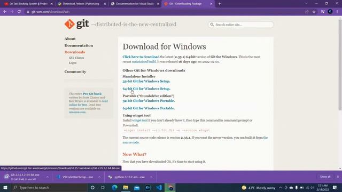Open the 'maintained build' link
Screen dimensions: 342x192
tap(144, 62)
